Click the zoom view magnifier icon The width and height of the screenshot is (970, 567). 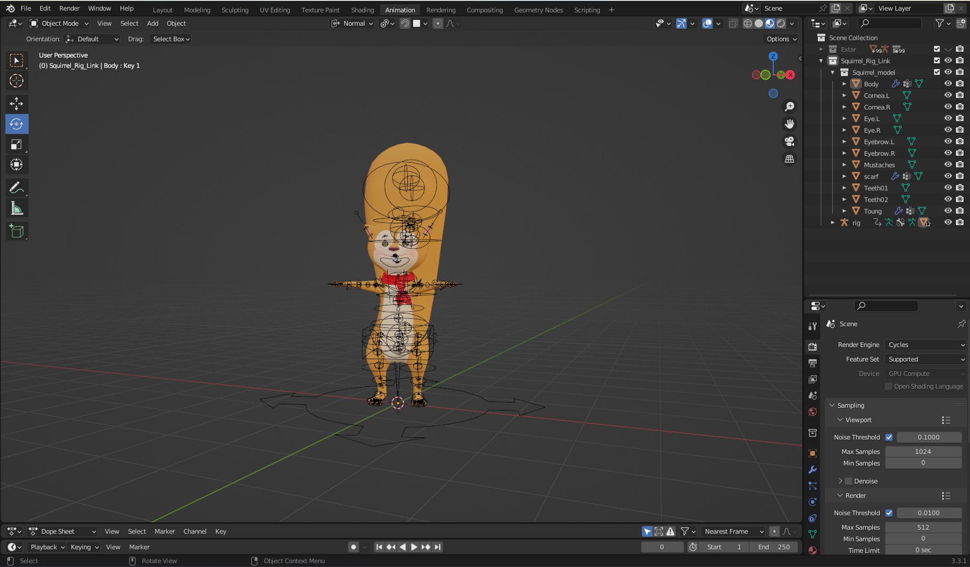click(x=789, y=107)
